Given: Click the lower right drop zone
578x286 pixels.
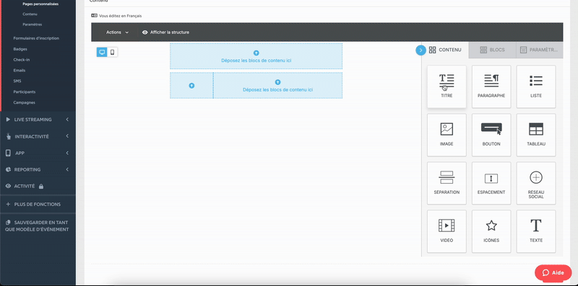Looking at the screenshot, I should [278, 85].
